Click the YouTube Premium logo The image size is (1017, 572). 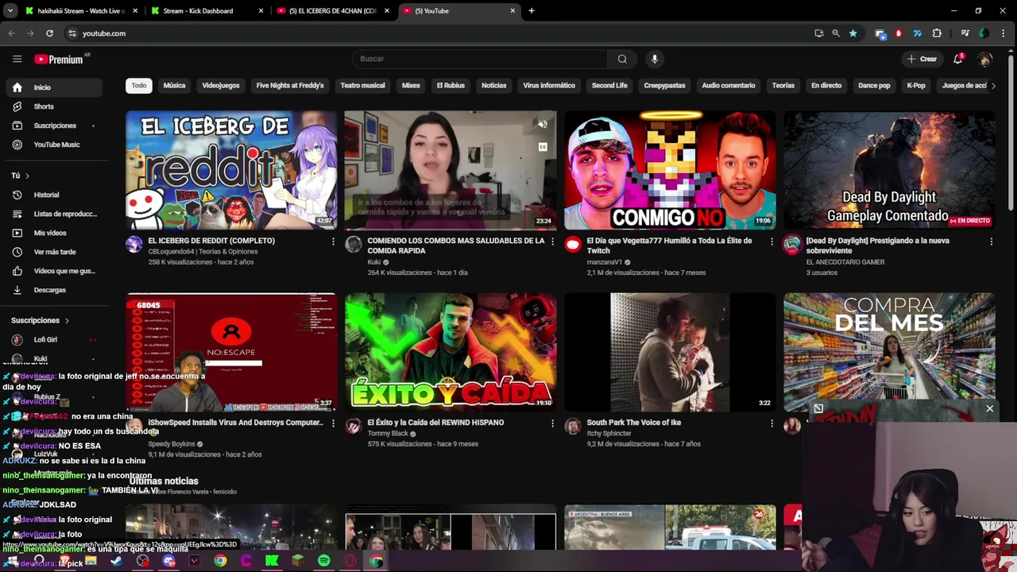(x=59, y=59)
